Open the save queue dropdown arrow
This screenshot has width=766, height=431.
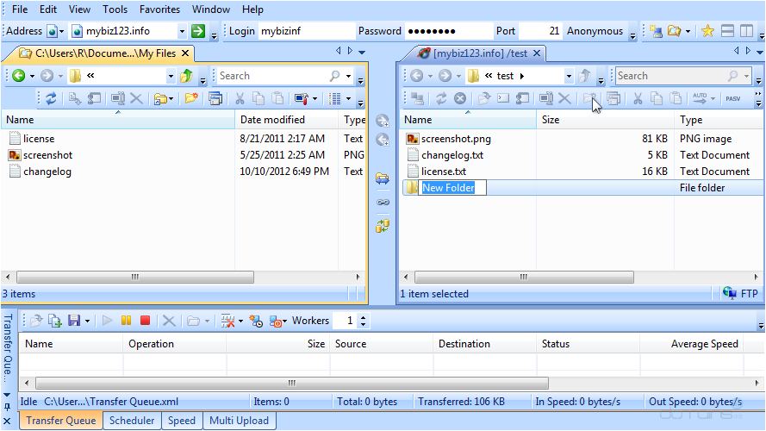[x=87, y=321]
